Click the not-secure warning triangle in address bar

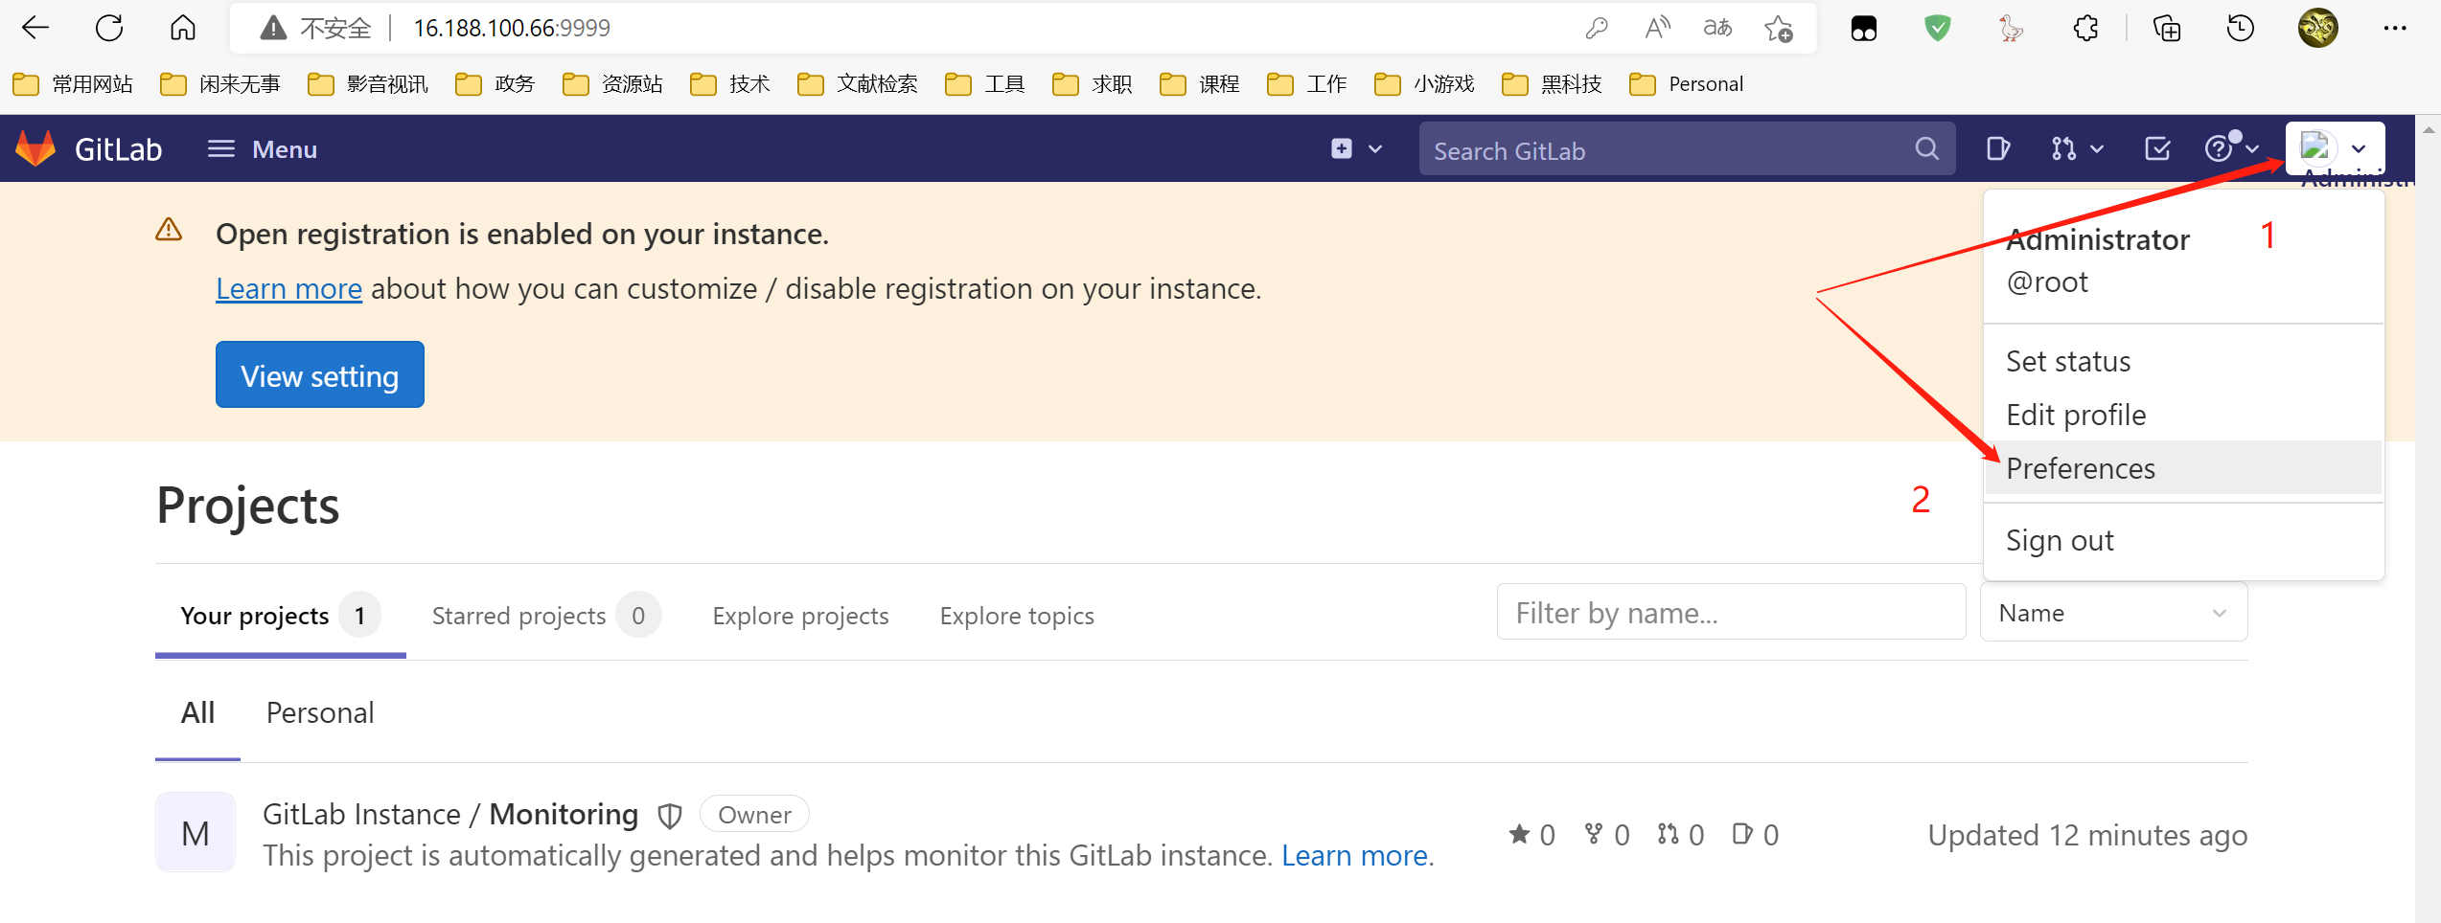pos(274,28)
